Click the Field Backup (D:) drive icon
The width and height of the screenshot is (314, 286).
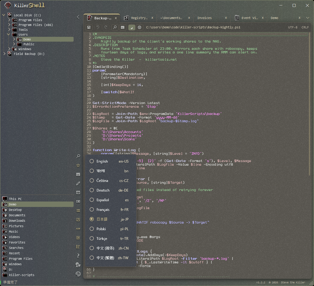(x=9, y=54)
